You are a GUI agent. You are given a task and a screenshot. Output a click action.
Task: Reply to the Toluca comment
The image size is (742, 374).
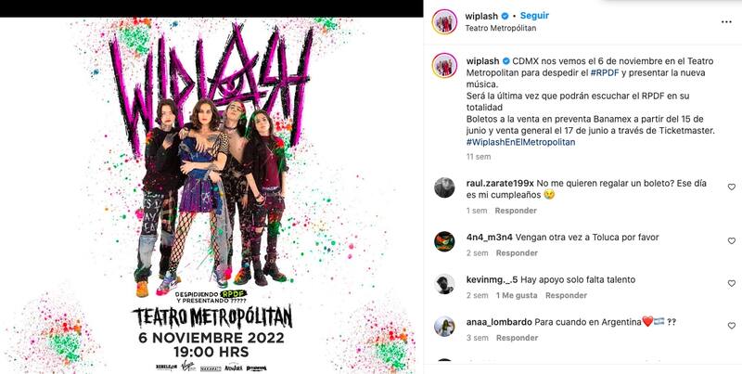517,253
